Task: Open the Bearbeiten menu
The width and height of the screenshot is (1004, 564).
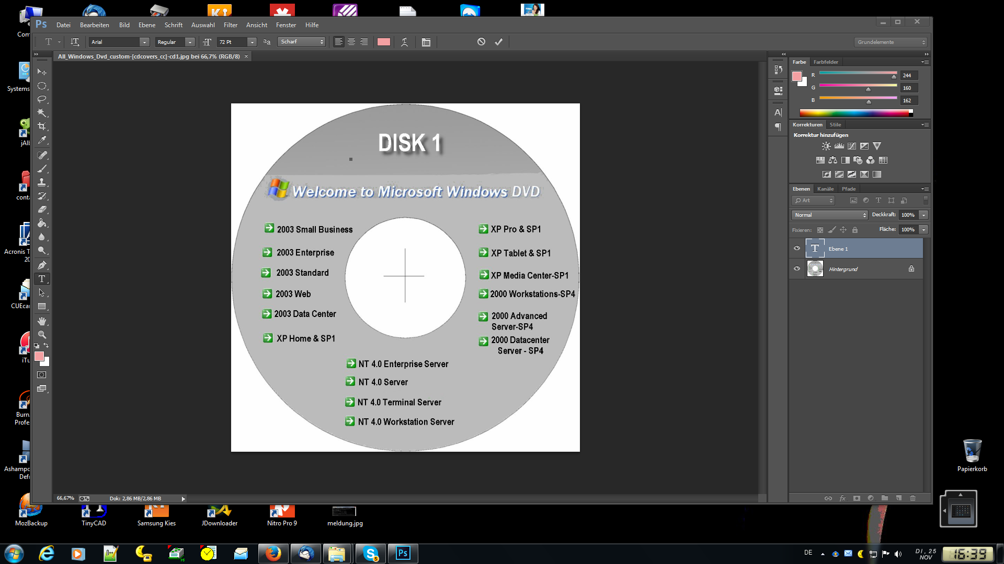Action: (x=95, y=25)
